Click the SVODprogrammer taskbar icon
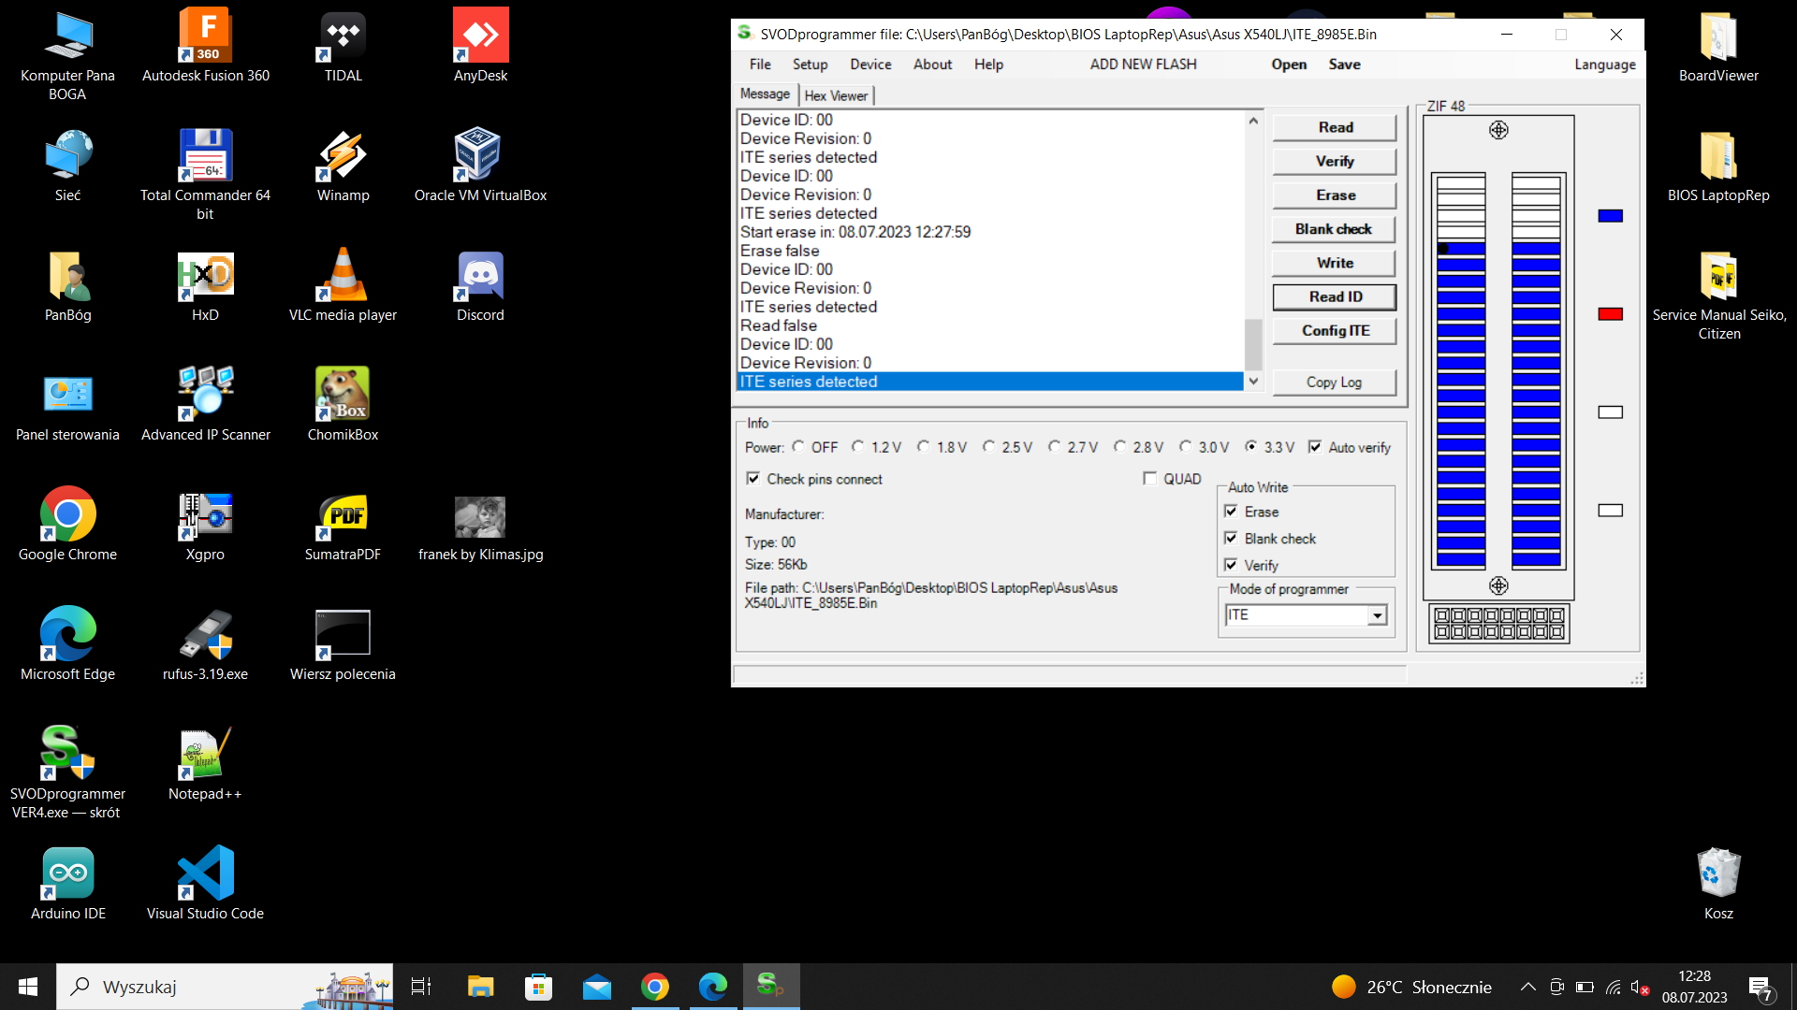 click(770, 986)
